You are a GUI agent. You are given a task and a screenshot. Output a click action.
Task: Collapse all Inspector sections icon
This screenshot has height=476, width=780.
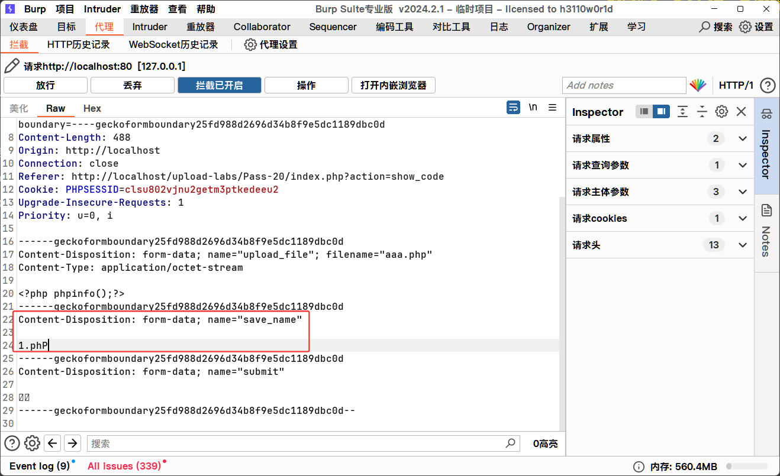pyautogui.click(x=702, y=111)
